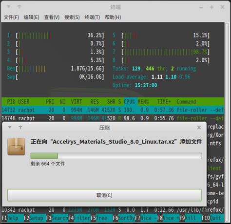Open the 查看(V) menu
Screen dimensions: 231x224
pyautogui.click(x=52, y=17)
